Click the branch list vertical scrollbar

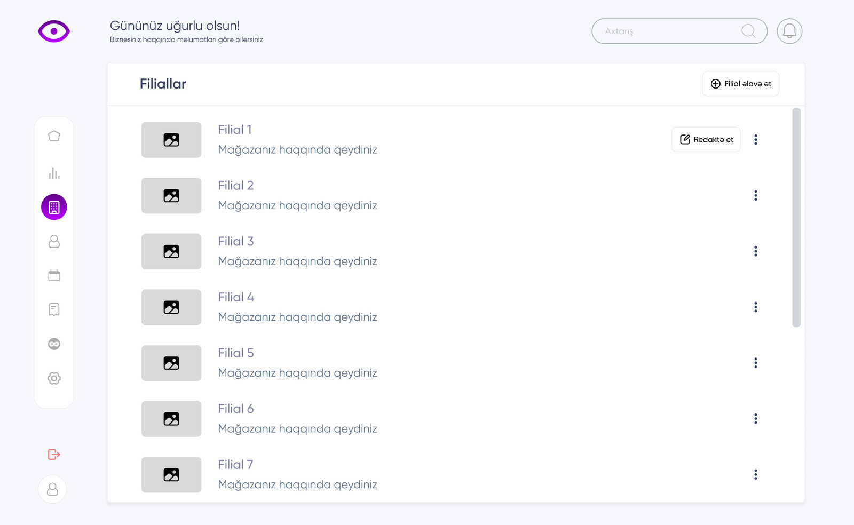796,218
